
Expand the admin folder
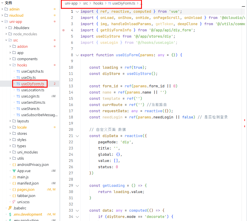coord(3,9)
